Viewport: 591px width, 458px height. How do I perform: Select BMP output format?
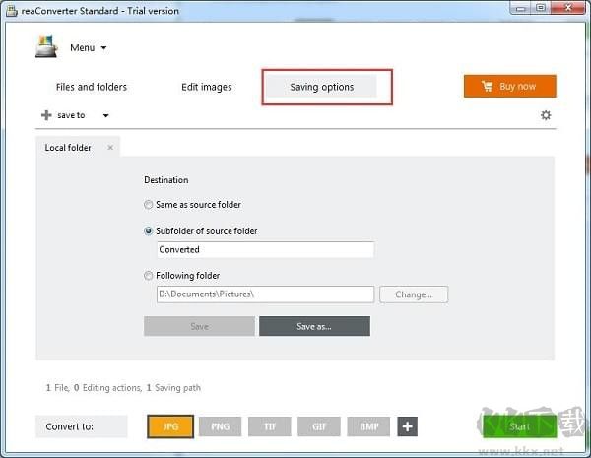[367, 426]
